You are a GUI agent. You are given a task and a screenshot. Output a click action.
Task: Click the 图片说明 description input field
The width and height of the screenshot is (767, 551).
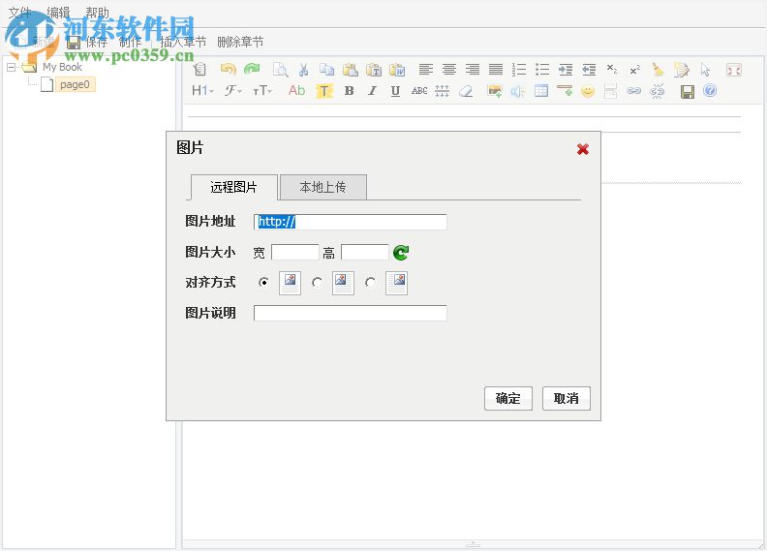coord(351,314)
